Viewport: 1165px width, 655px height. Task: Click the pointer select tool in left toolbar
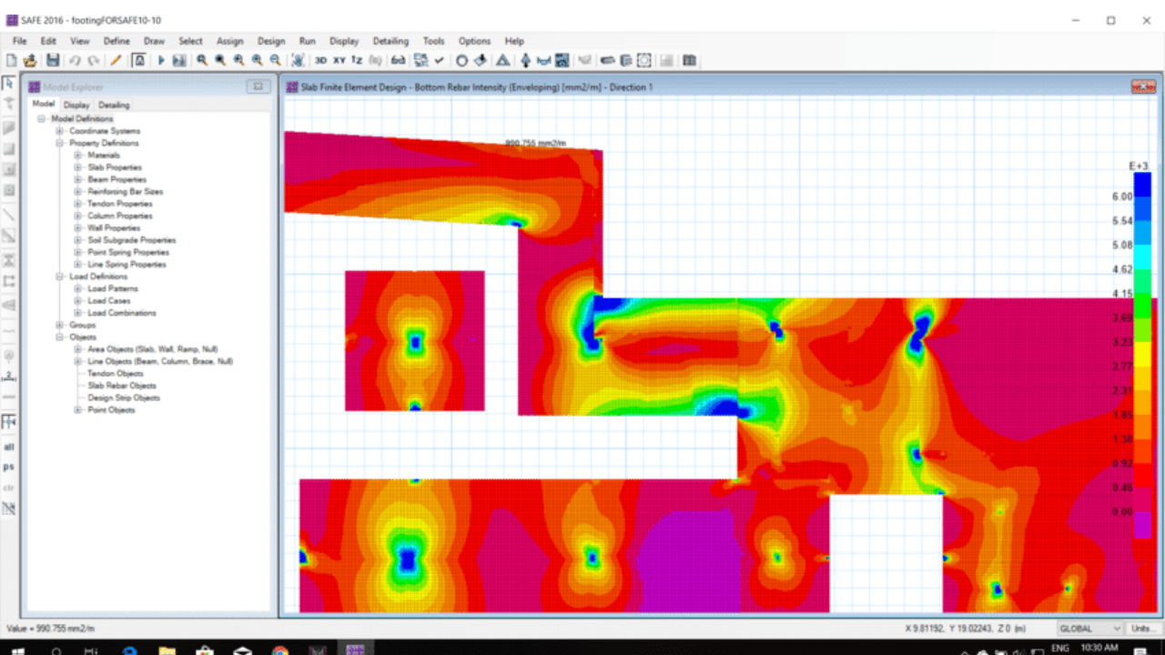[9, 84]
